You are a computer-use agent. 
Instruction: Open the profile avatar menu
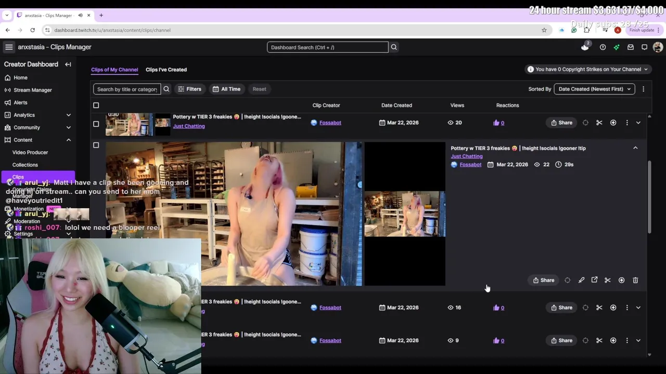point(658,47)
